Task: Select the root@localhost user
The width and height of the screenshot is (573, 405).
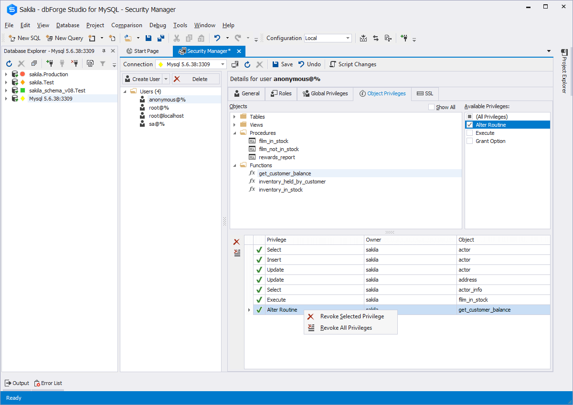Action: pos(166,116)
